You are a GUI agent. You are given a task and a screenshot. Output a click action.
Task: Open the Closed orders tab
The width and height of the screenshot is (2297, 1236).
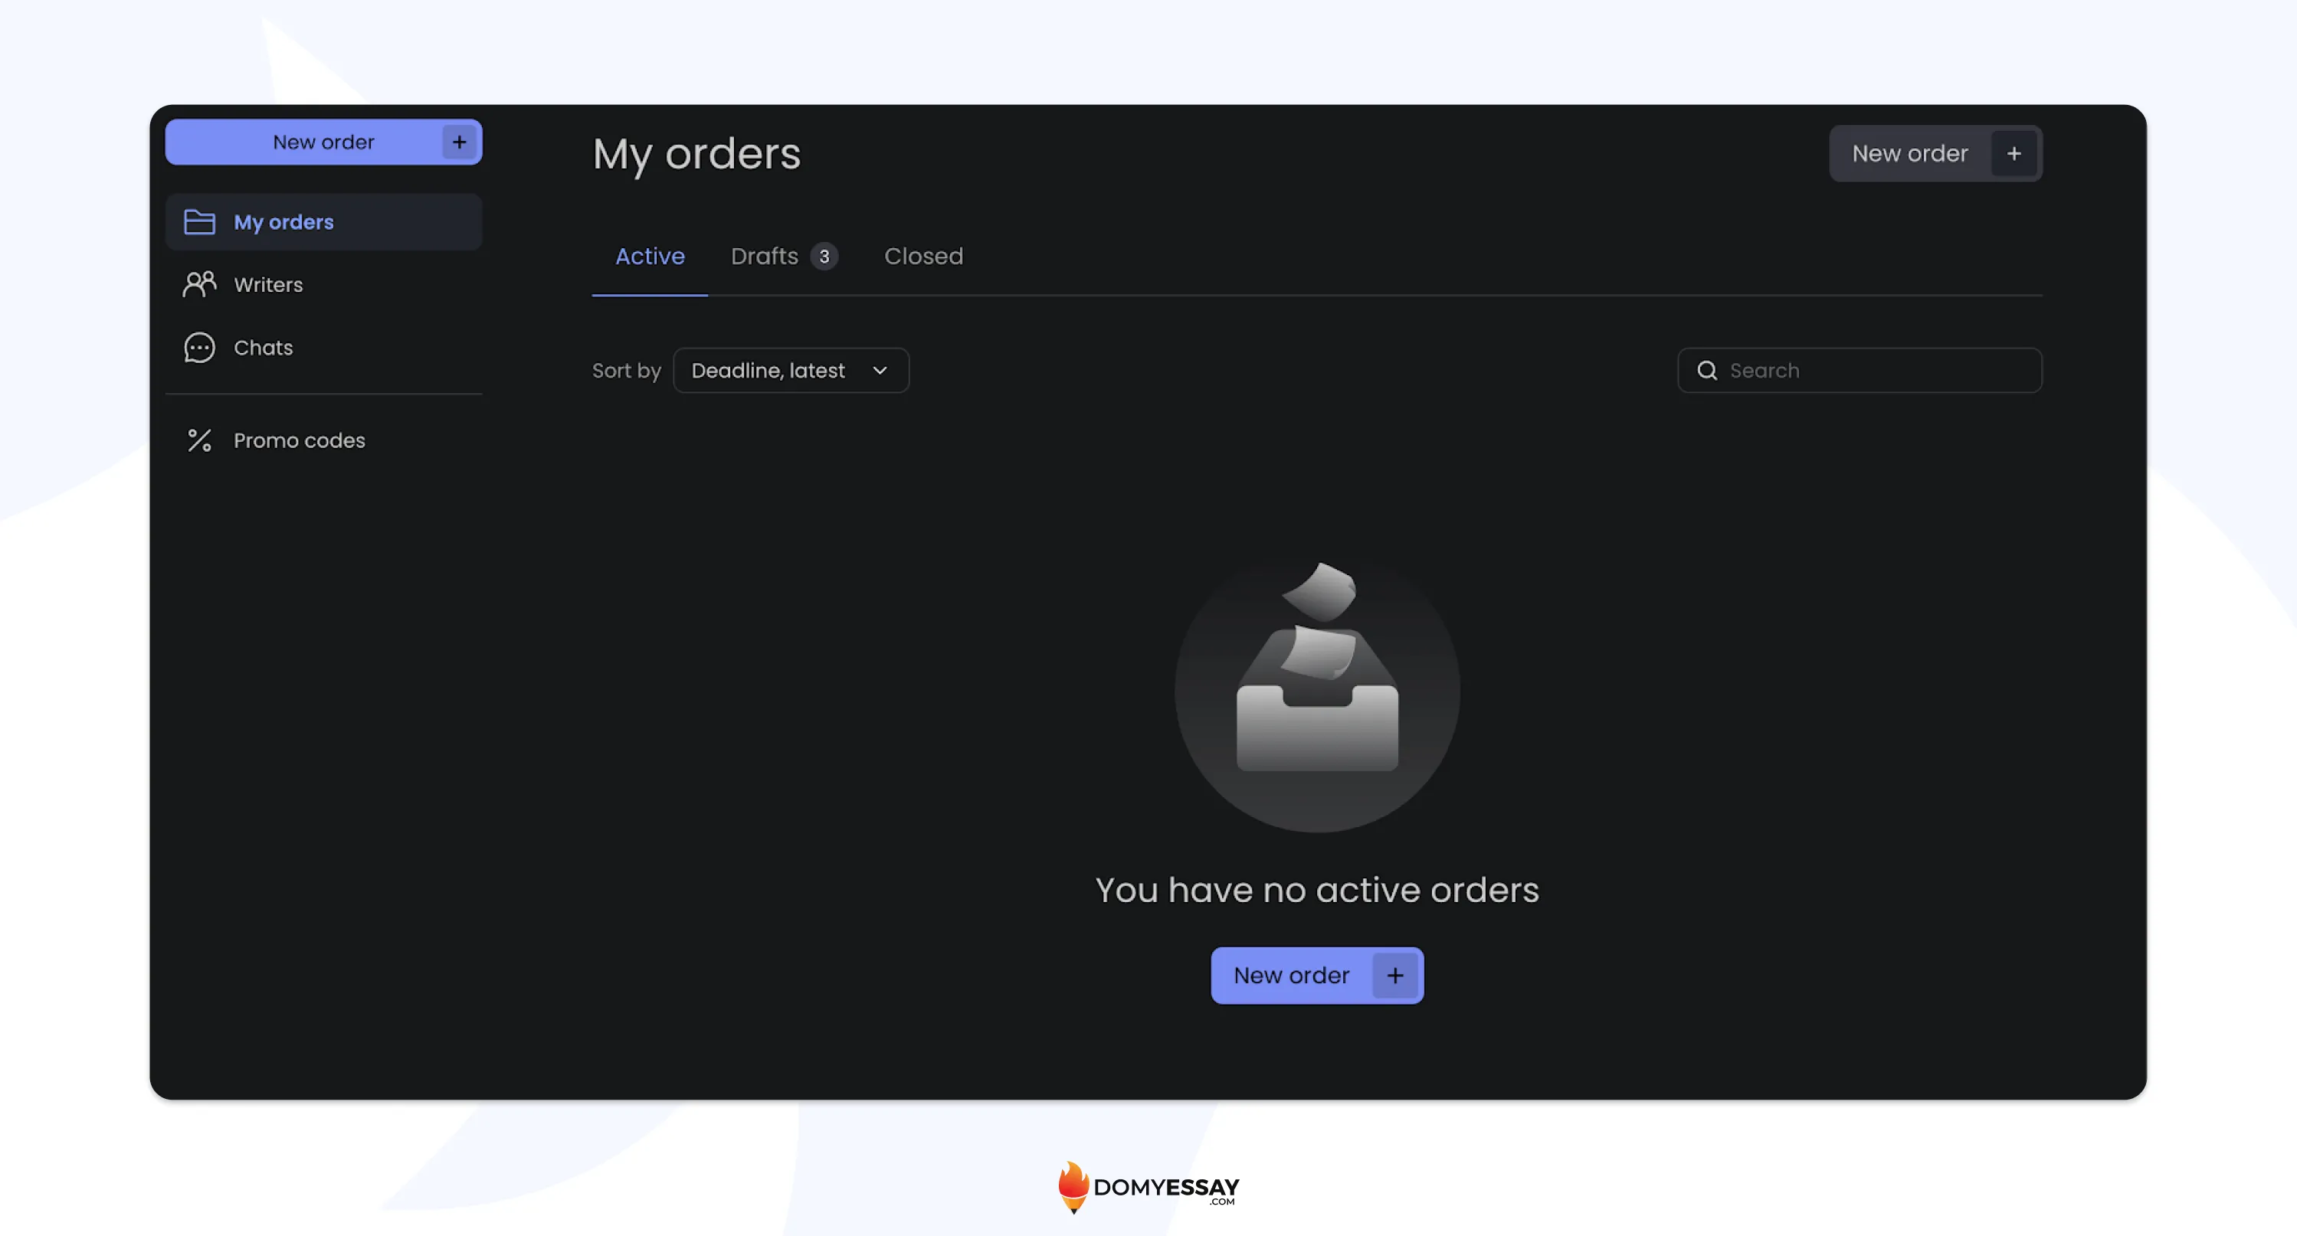(x=923, y=256)
